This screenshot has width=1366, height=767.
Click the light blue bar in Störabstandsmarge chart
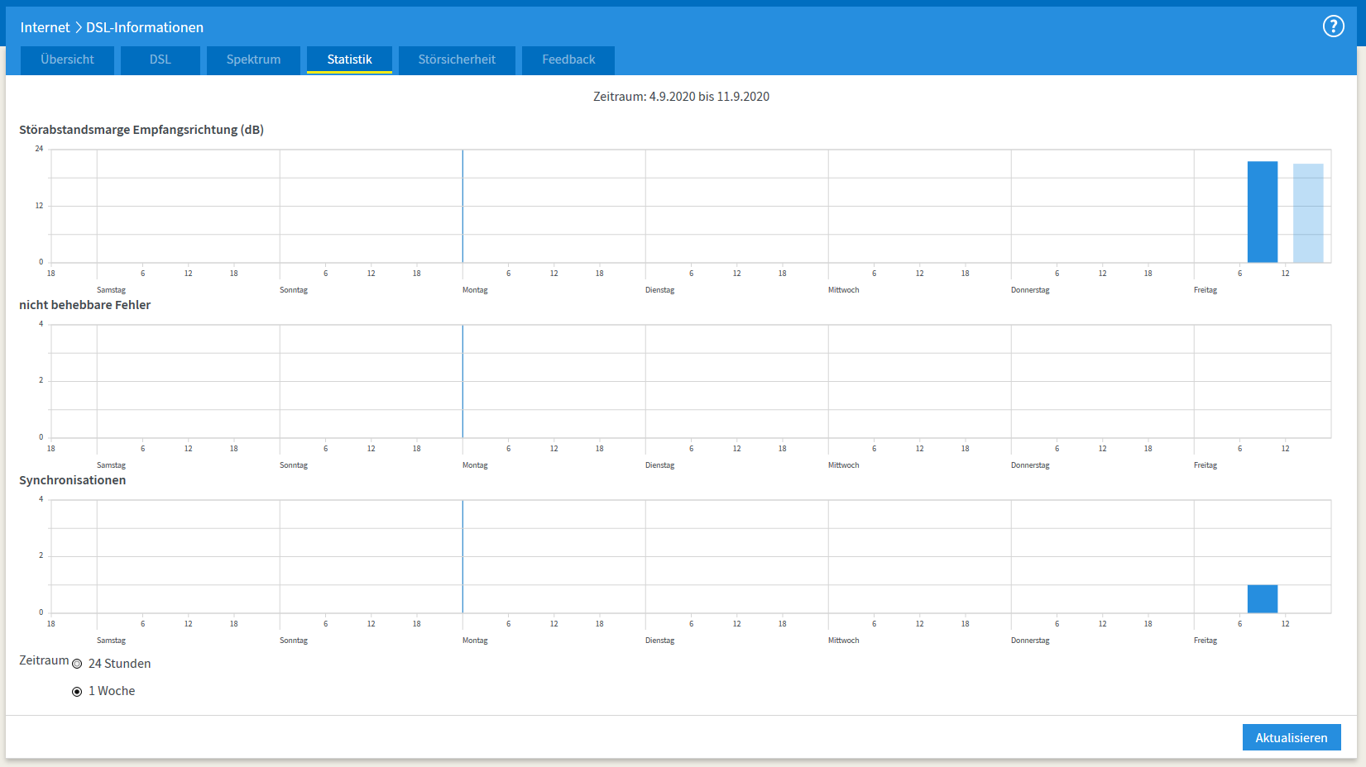[x=1308, y=213]
